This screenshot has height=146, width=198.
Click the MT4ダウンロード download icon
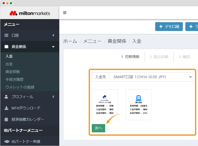(x=6, y=108)
